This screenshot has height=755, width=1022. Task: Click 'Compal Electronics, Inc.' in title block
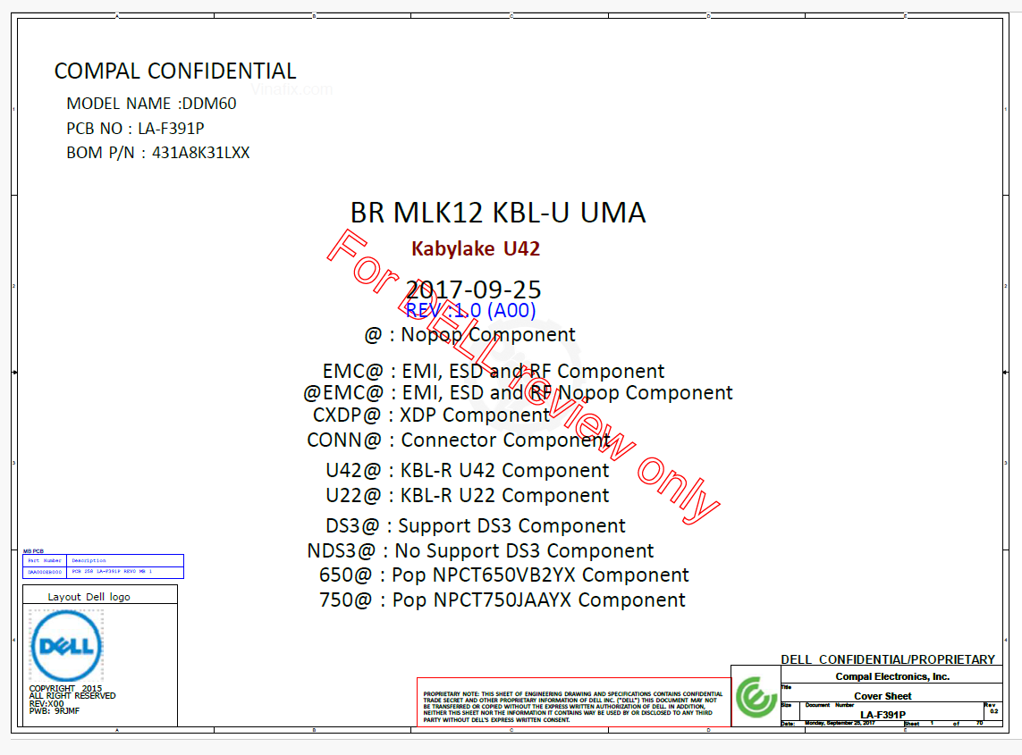pyautogui.click(x=892, y=676)
